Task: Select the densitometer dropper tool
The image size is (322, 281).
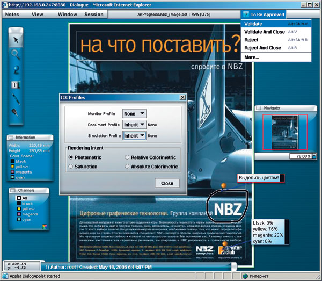Action: click(16, 113)
